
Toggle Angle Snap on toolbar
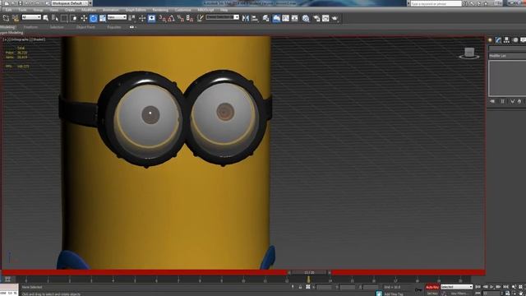point(172,18)
